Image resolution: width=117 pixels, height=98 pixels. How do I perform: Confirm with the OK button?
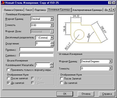[x=65, y=94]
